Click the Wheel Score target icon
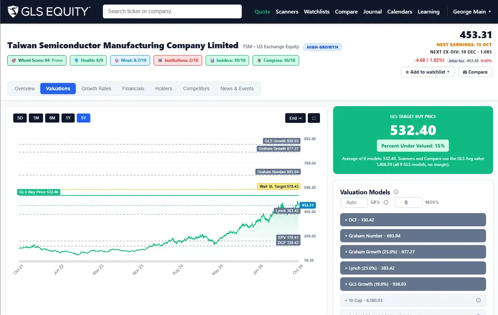Image resolution: width=498 pixels, height=315 pixels. [x=13, y=61]
